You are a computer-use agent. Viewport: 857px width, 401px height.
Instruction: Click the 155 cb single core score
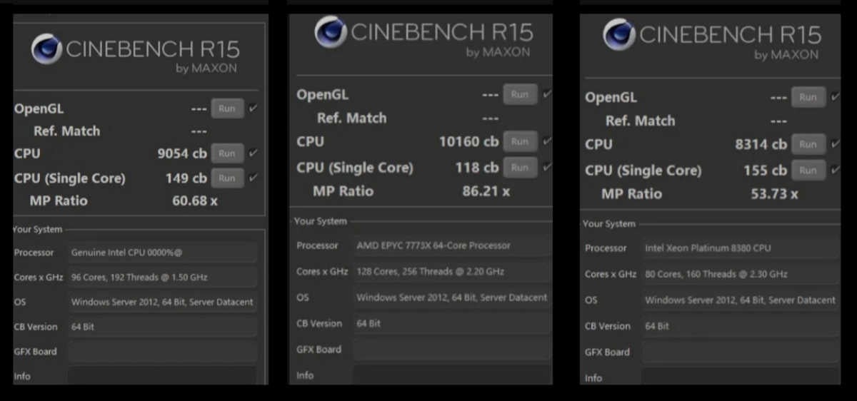(x=765, y=170)
